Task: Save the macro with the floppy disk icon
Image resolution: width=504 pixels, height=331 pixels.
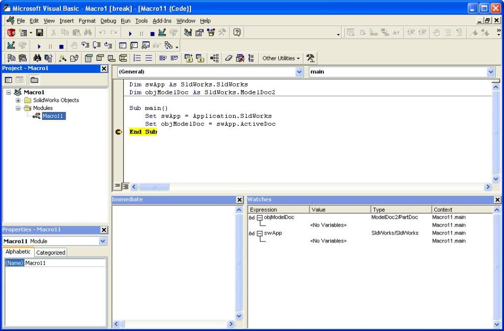Action: pos(39,32)
